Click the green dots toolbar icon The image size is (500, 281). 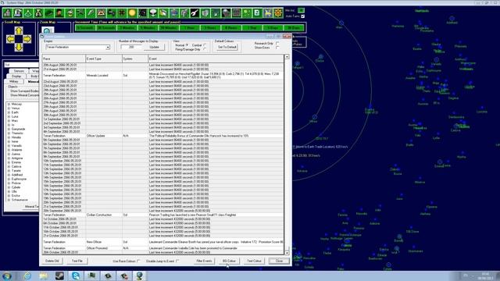point(247,13)
